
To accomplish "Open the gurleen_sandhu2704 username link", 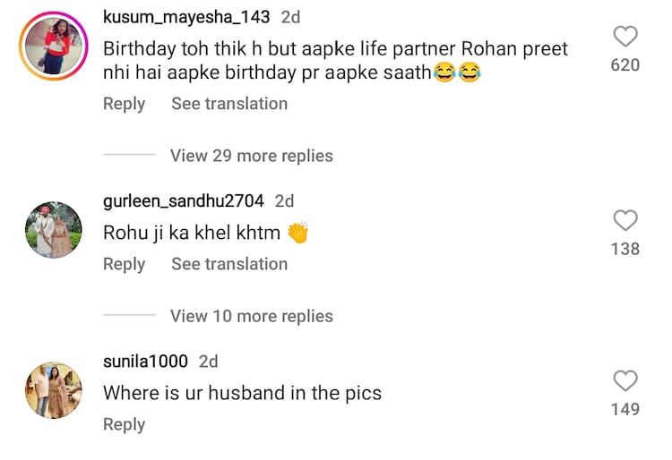I will click(x=184, y=200).
